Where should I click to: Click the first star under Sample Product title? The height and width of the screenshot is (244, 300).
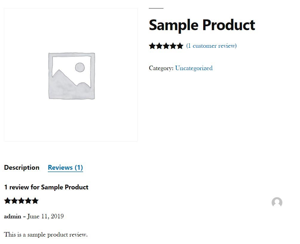[152, 46]
